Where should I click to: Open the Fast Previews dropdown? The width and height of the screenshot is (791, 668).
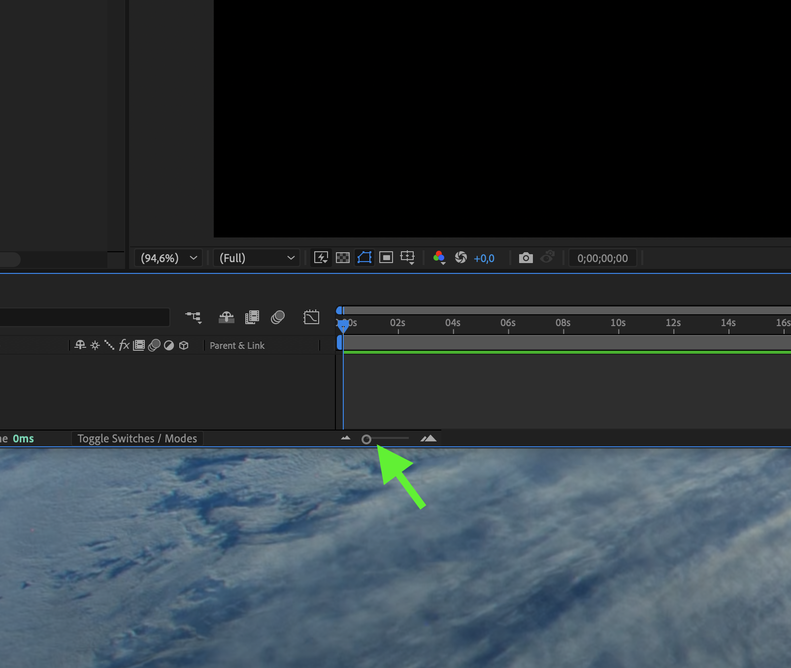[x=321, y=257]
